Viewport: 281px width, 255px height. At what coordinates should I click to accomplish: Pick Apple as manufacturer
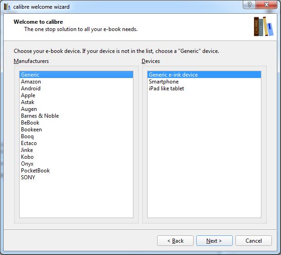pyautogui.click(x=76, y=95)
